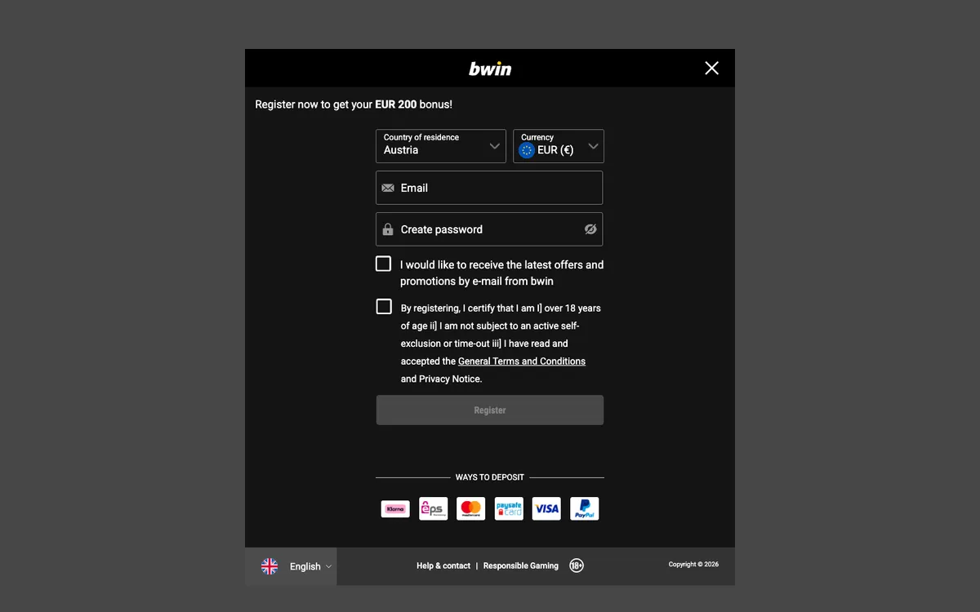
Task: Click the bwin logo in header
Action: tap(490, 69)
